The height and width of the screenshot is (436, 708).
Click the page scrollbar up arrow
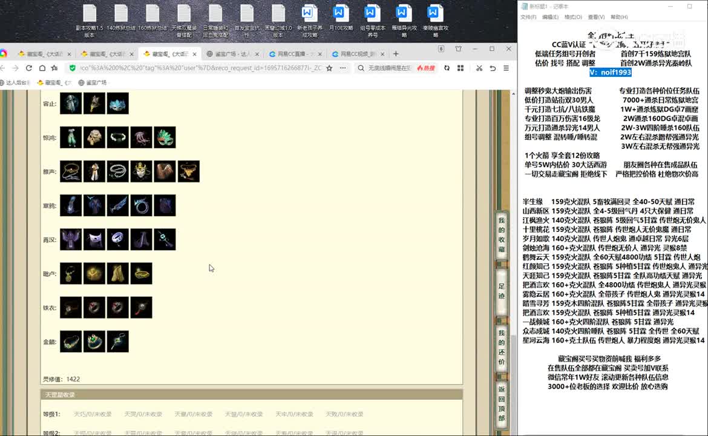tap(513, 93)
